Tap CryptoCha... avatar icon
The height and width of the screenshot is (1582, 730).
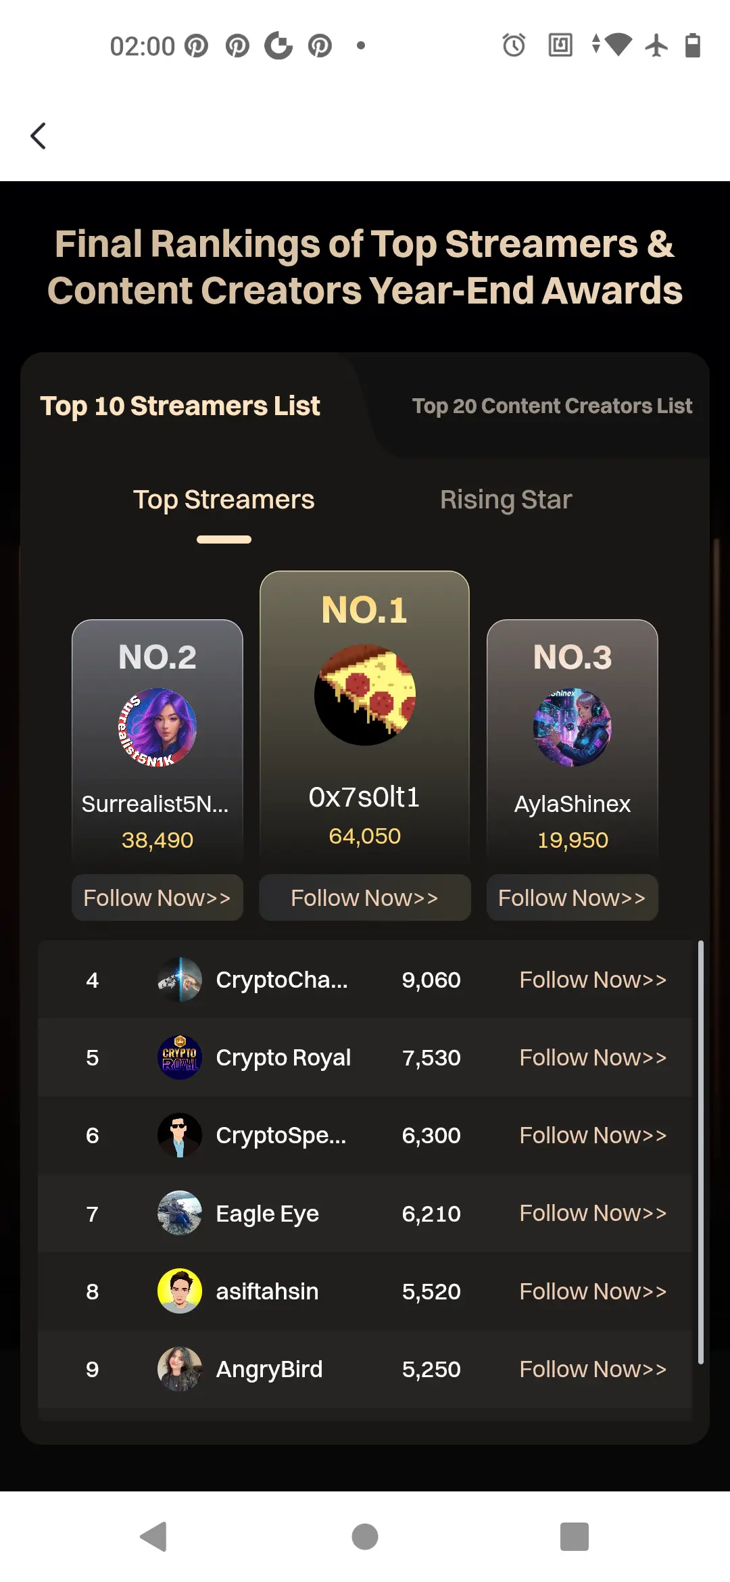[x=180, y=980]
